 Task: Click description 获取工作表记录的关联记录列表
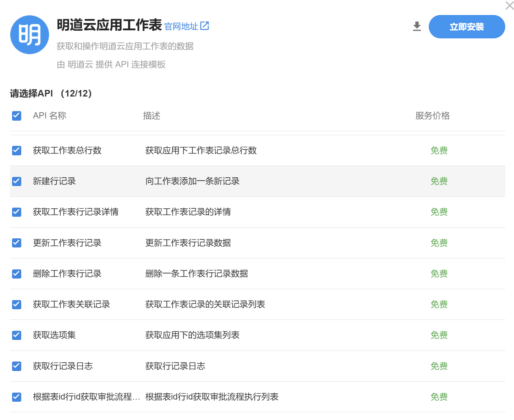[x=205, y=304]
